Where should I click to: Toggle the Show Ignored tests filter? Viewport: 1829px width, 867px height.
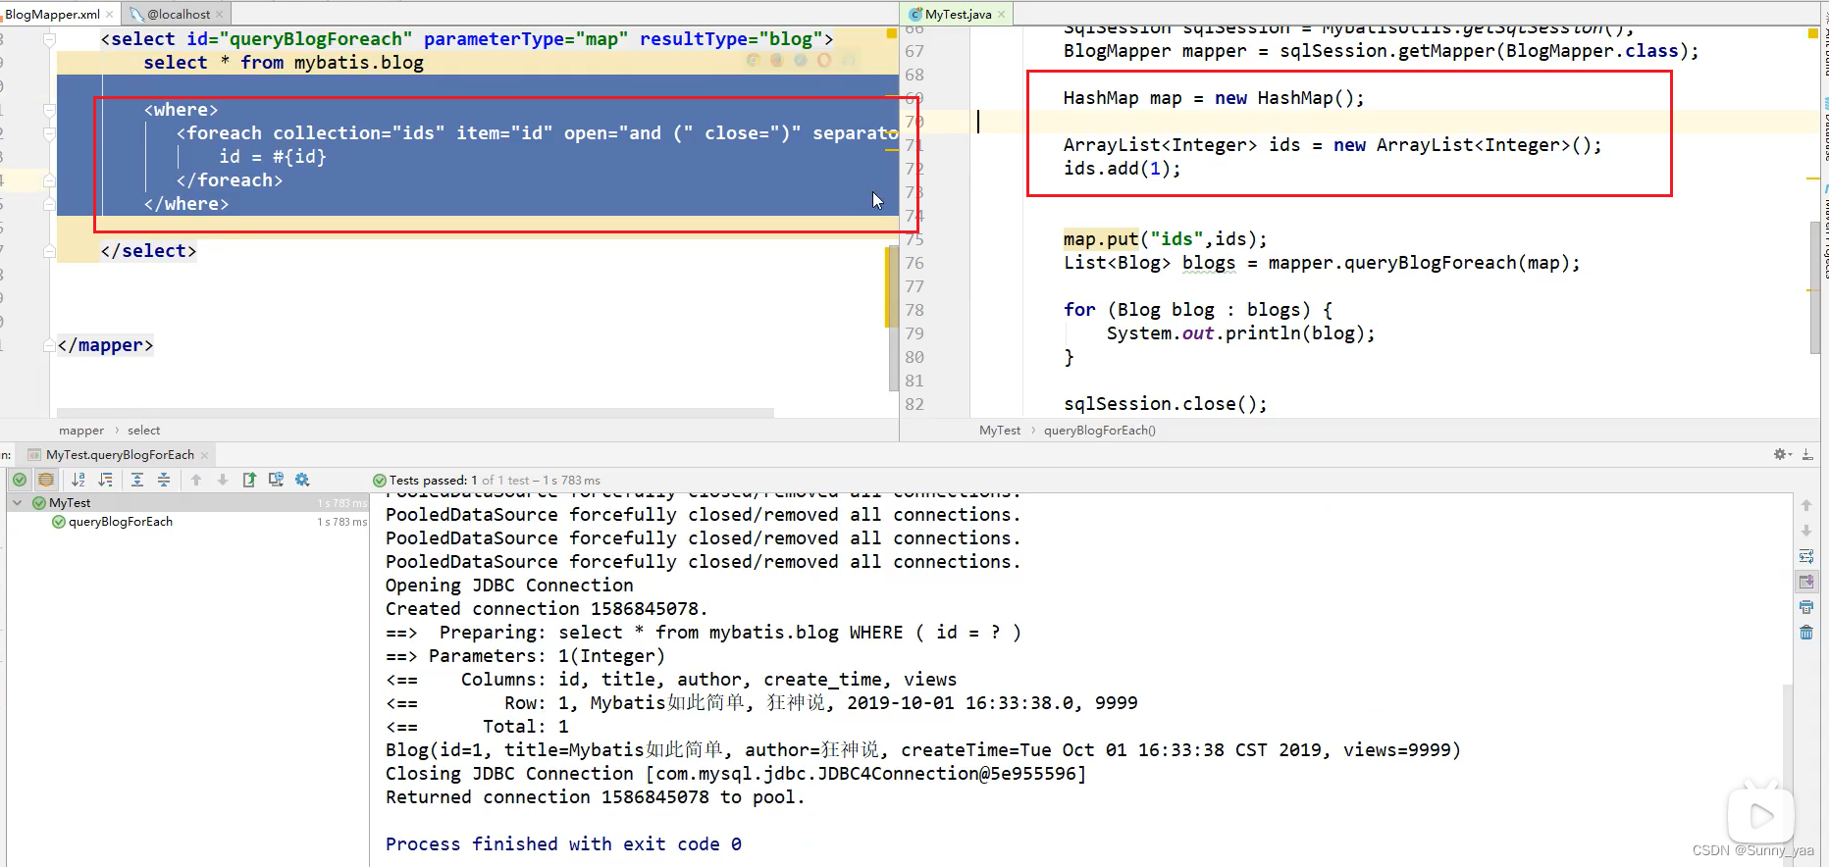pos(46,480)
